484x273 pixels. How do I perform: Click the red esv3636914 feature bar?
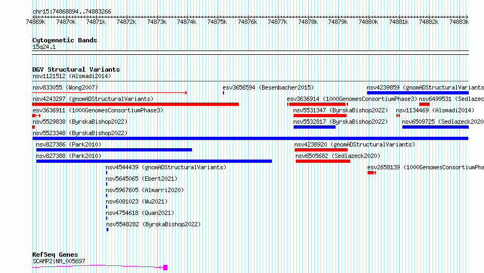pyautogui.click(x=318, y=104)
